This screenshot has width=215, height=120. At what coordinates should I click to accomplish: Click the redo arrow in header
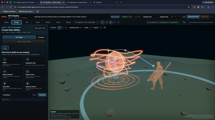[x=179, y=17]
